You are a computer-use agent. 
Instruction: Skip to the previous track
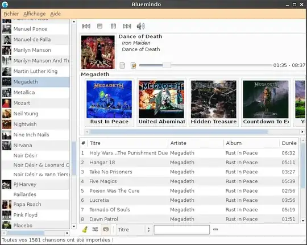coord(86,26)
